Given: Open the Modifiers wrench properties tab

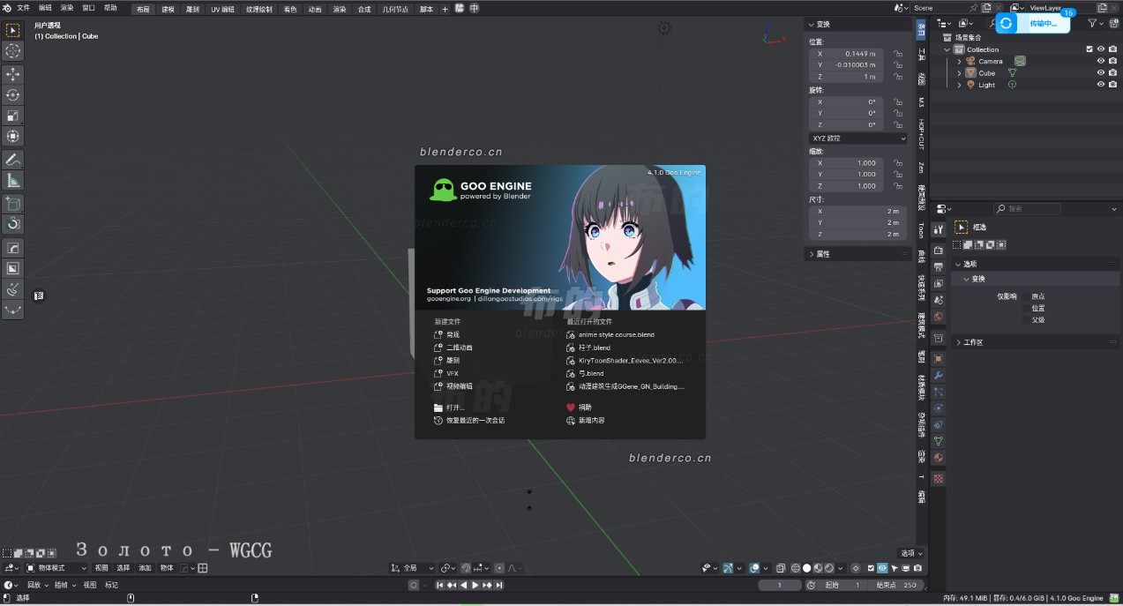Looking at the screenshot, I should pyautogui.click(x=939, y=375).
